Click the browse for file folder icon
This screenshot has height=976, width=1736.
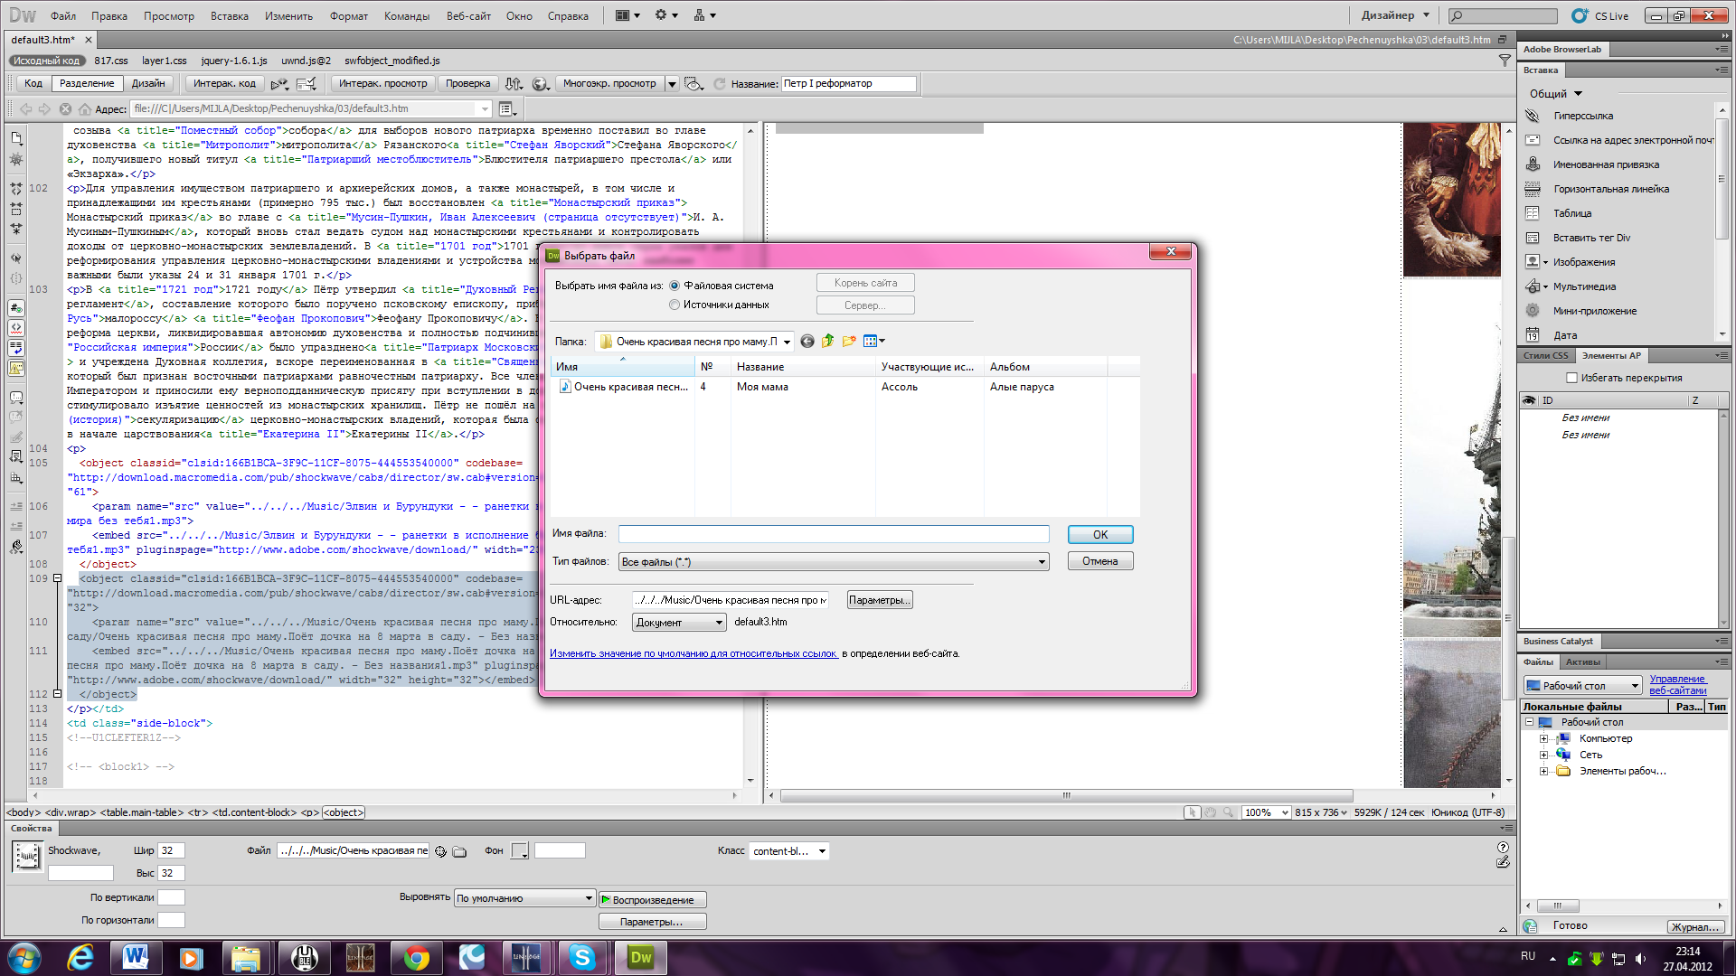click(459, 851)
